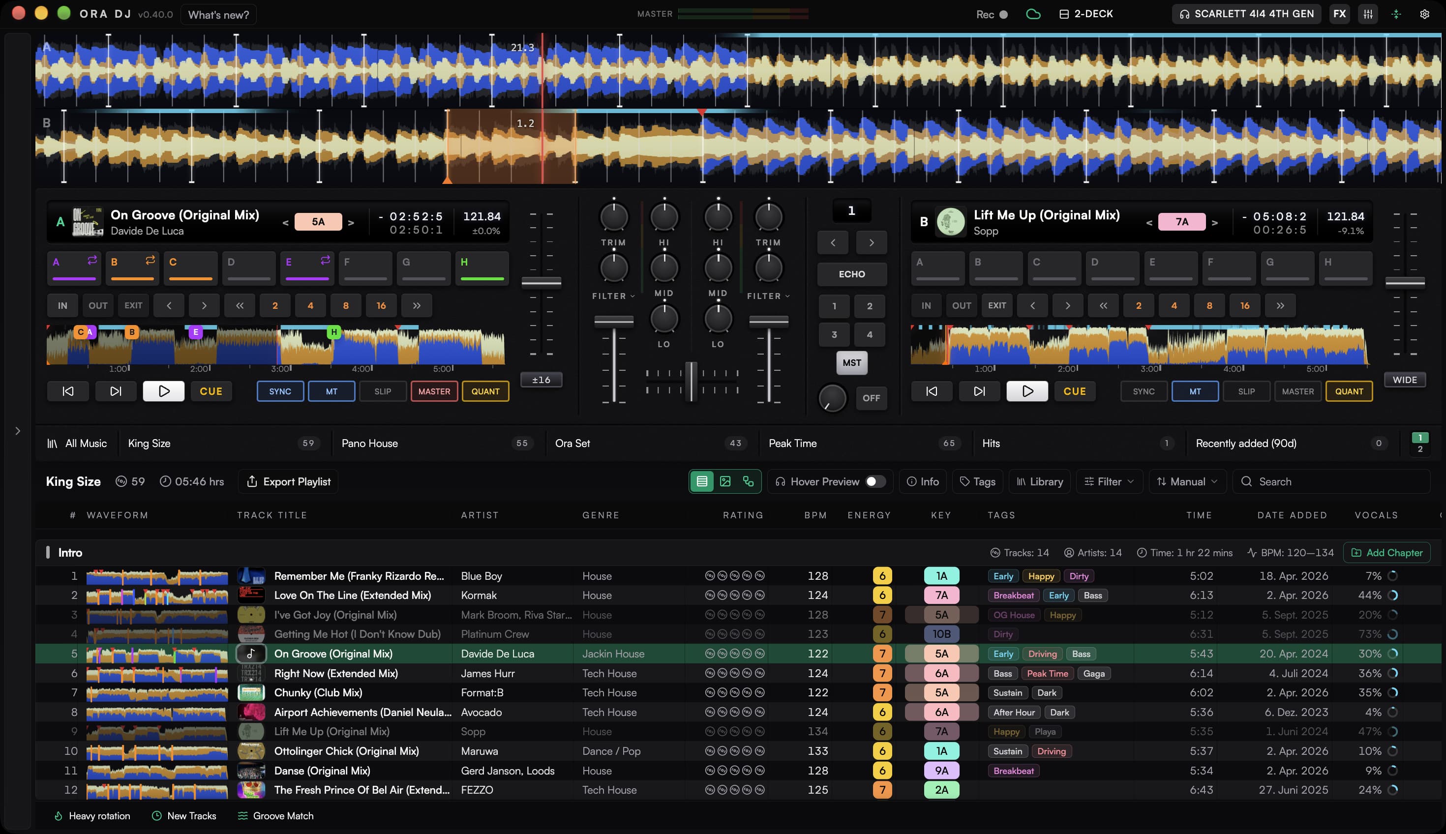Screen dimensions: 1446x834
Task: Click the crossfader handle
Action: [692, 382]
